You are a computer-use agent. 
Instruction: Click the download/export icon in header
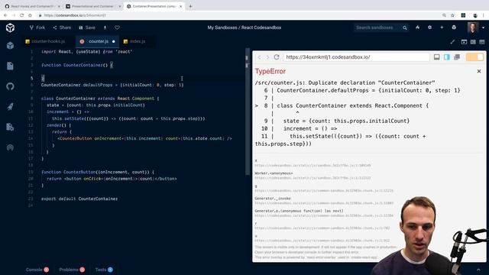(105, 27)
